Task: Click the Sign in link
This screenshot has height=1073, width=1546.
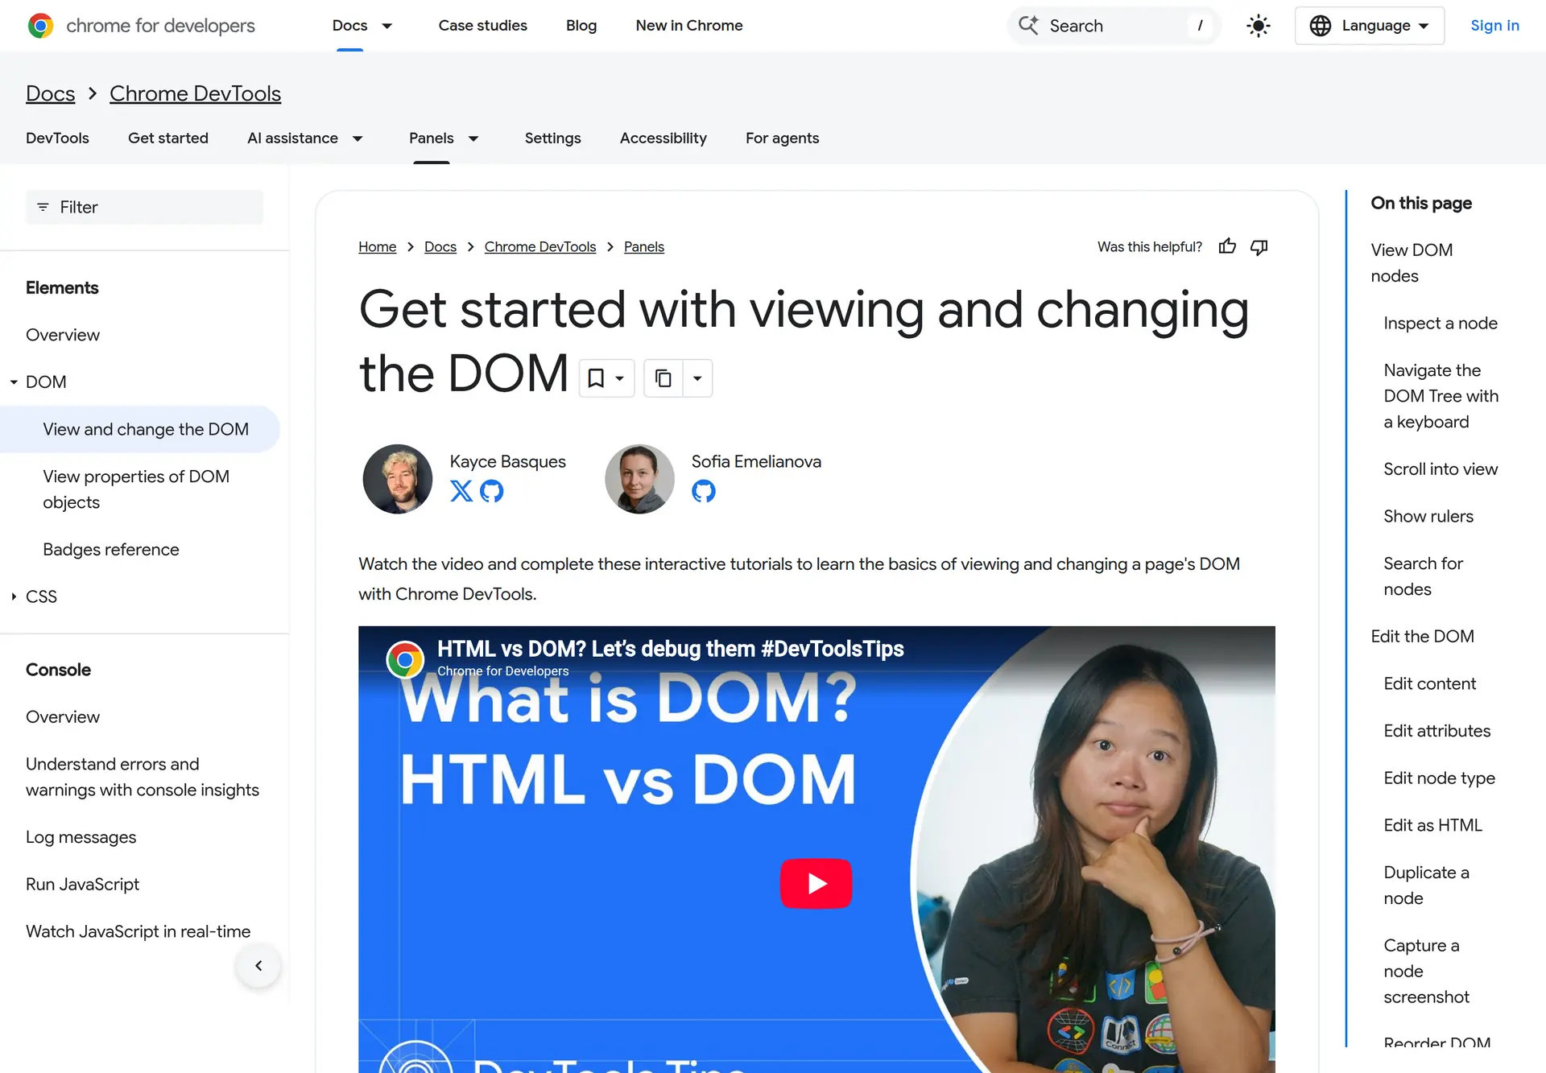Action: tap(1494, 26)
